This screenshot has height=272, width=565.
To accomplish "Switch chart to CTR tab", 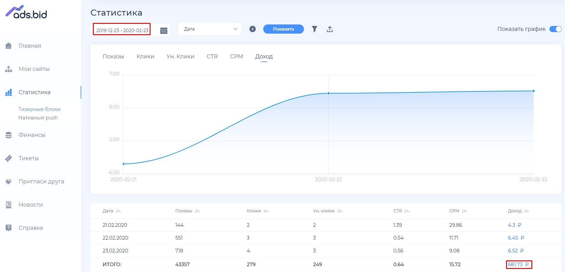I will coord(212,57).
